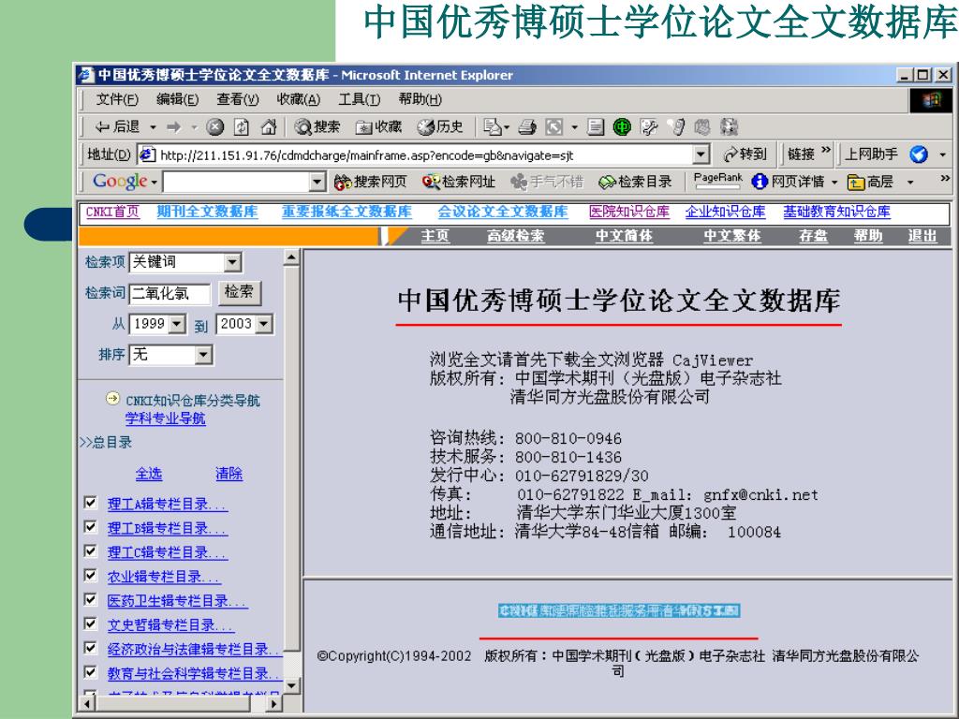Screen dimensions: 959x719
Task: Expand the address bar URL dropdown
Action: (701, 154)
